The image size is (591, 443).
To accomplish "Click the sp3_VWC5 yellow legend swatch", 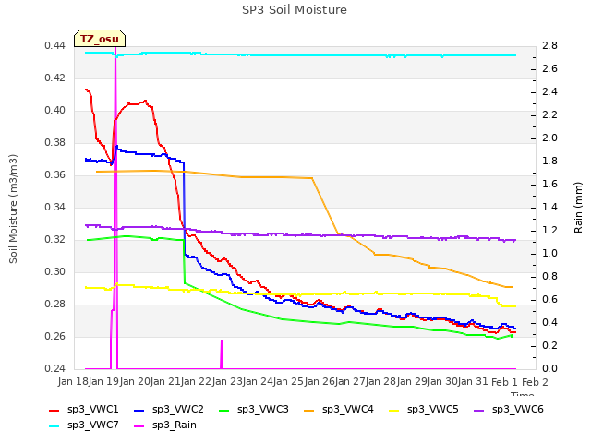I will pos(394,411).
